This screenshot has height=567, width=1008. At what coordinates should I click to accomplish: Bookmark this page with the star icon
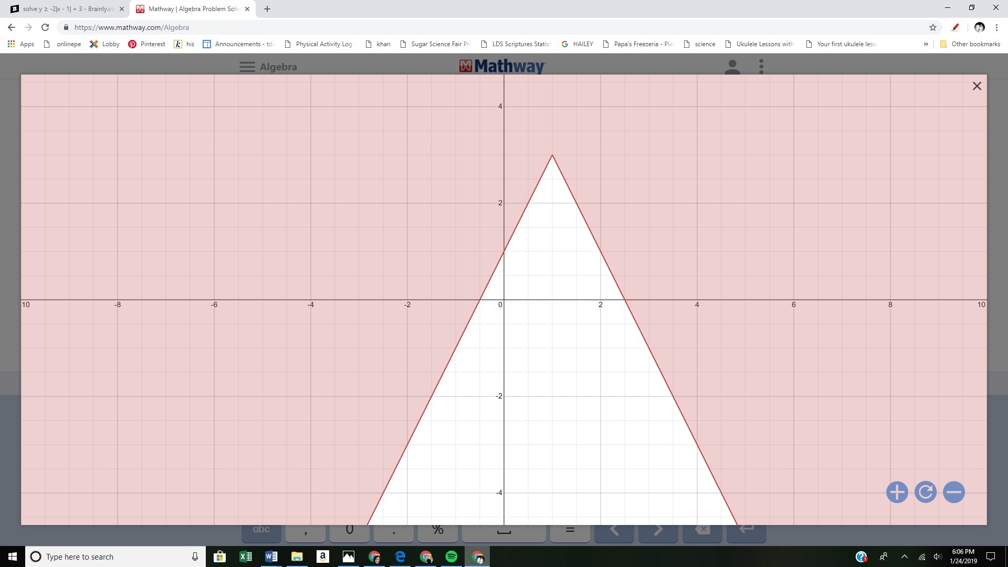[x=932, y=27]
